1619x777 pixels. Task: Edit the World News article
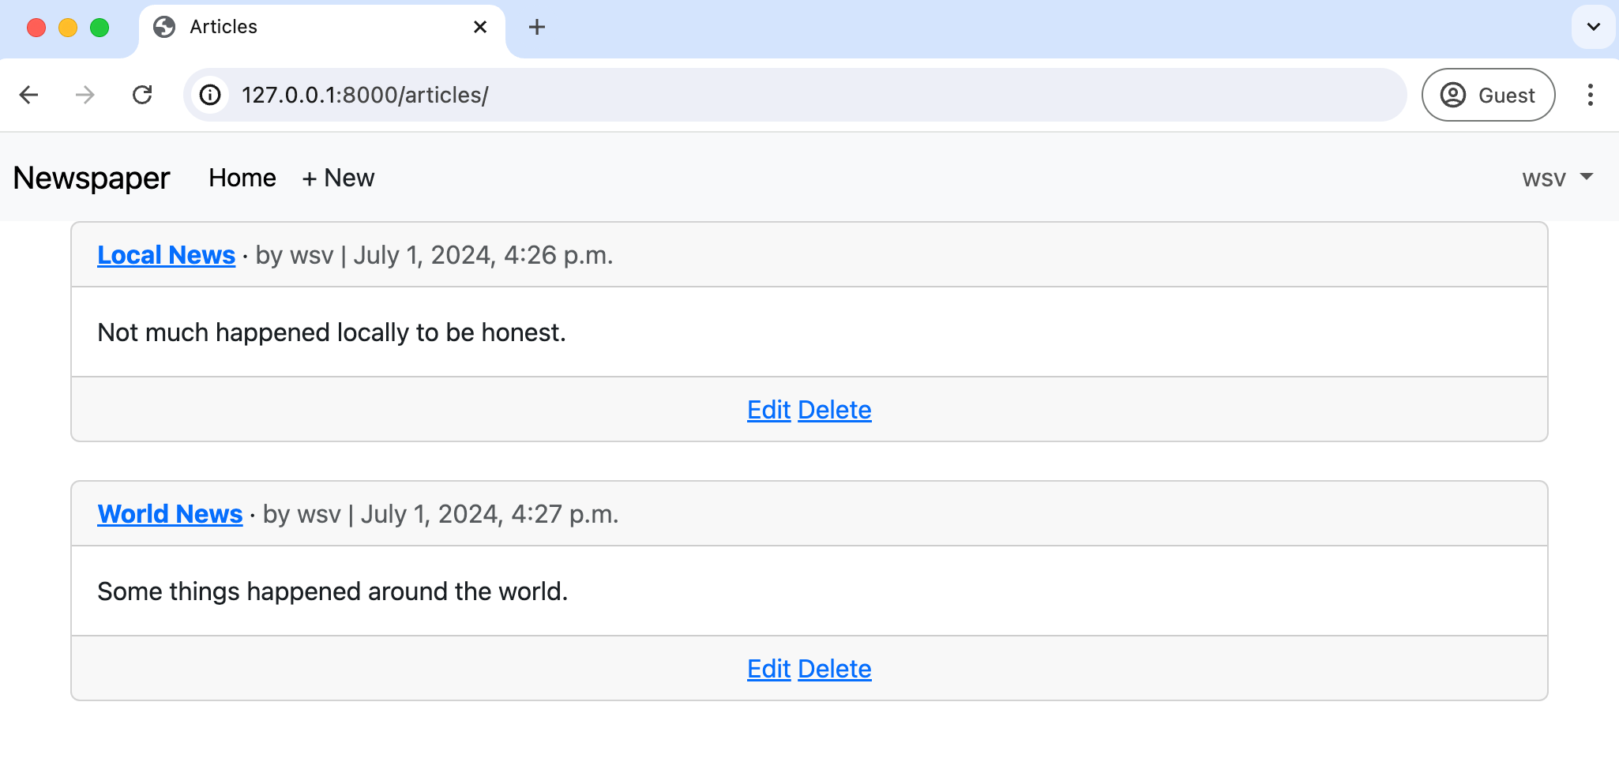point(768,669)
